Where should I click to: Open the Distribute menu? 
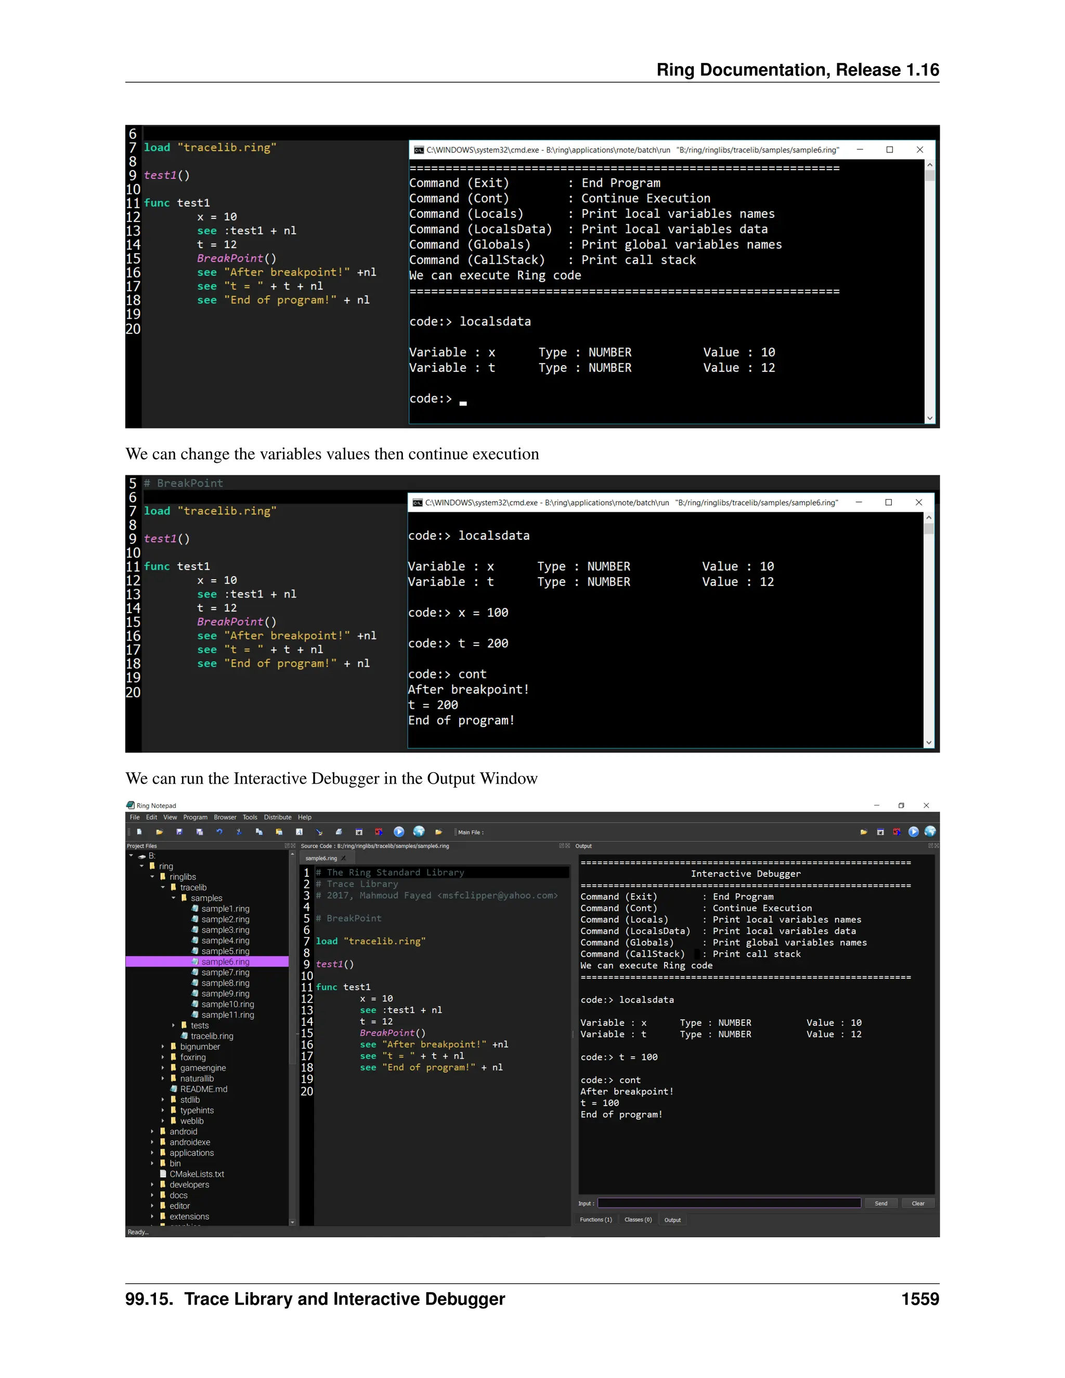278,817
